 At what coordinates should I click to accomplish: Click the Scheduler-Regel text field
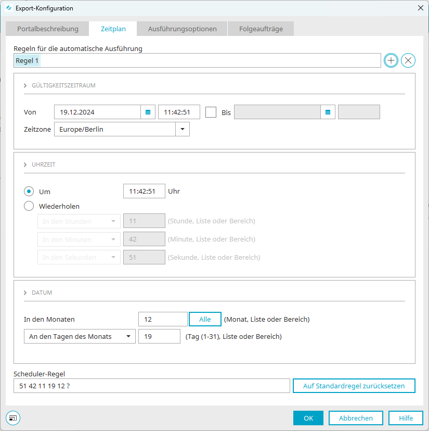point(151,386)
